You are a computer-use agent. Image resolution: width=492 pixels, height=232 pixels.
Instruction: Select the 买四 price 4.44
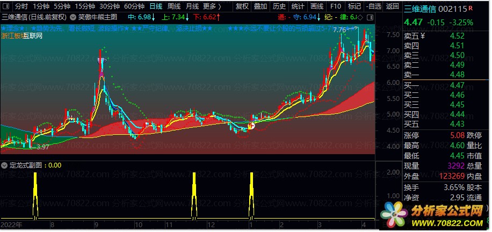click(x=457, y=114)
